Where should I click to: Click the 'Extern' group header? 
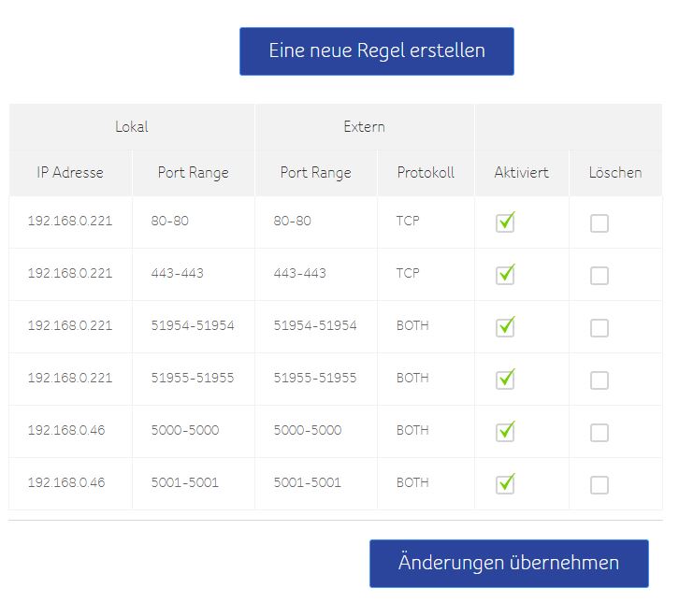(364, 127)
